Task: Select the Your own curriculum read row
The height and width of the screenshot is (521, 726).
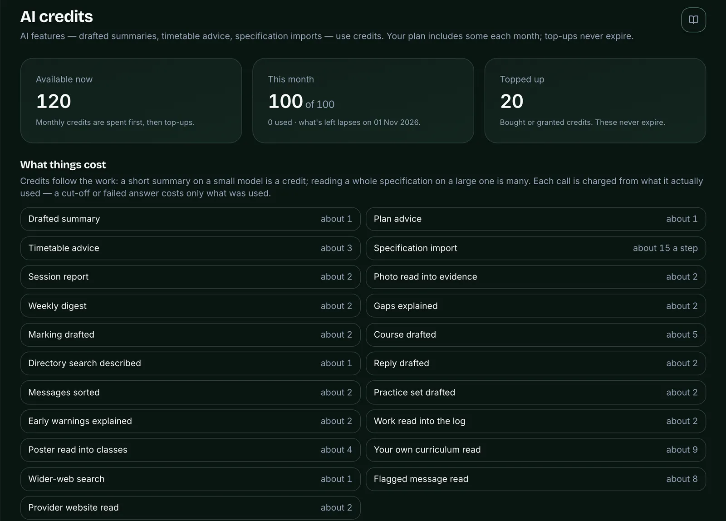Action: click(536, 450)
